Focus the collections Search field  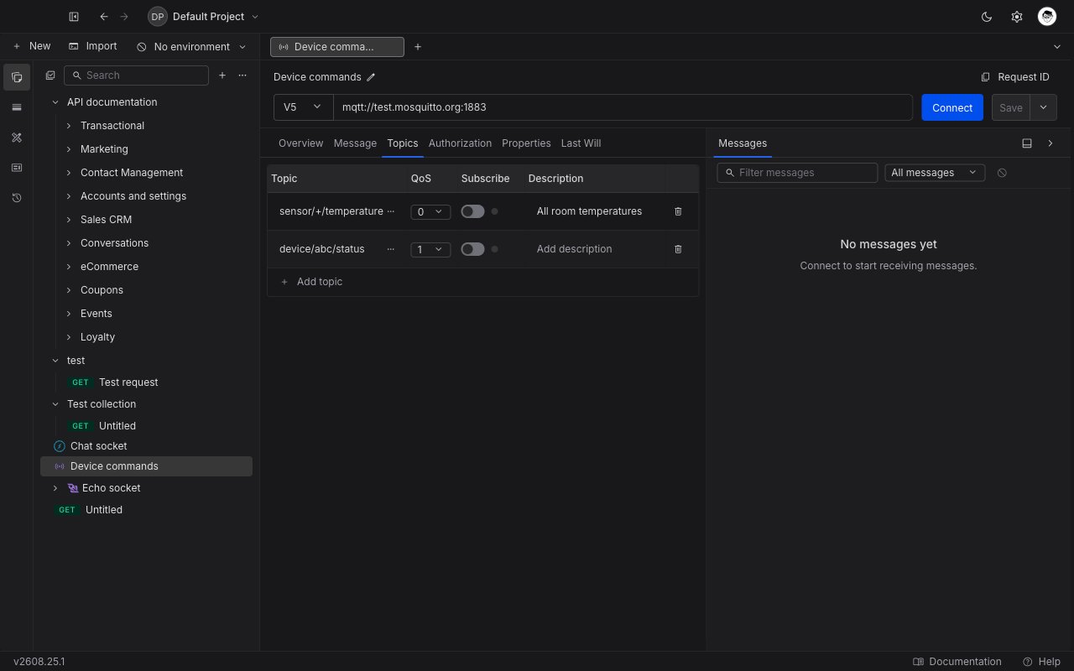[x=136, y=75]
